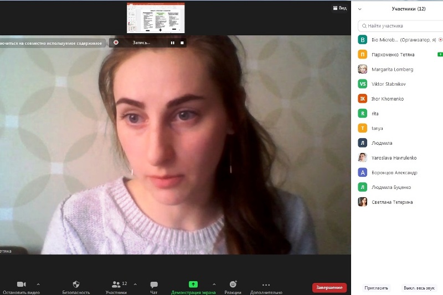
Task: Expand video options arrow next to camera
Action: point(38,285)
